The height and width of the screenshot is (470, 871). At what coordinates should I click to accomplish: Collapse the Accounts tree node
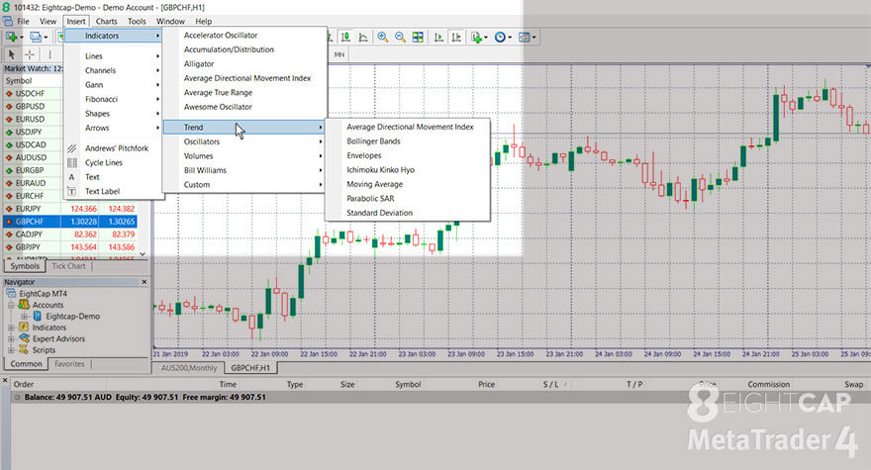11,305
